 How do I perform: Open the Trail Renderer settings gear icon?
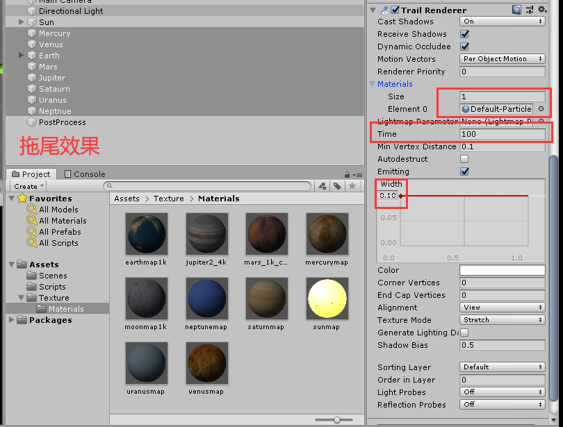click(541, 9)
